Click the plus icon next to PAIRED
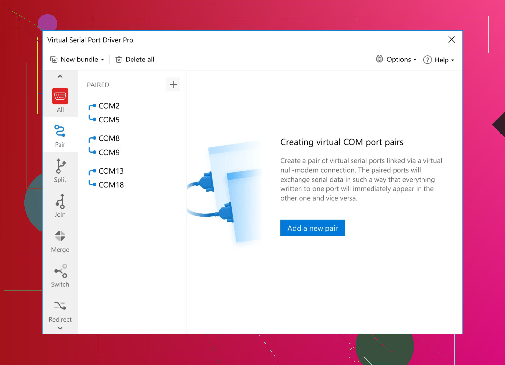505x365 pixels. 173,85
